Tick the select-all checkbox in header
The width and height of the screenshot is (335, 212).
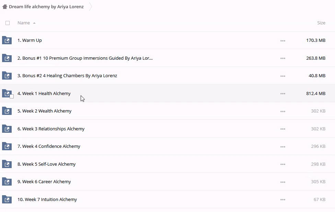8,23
